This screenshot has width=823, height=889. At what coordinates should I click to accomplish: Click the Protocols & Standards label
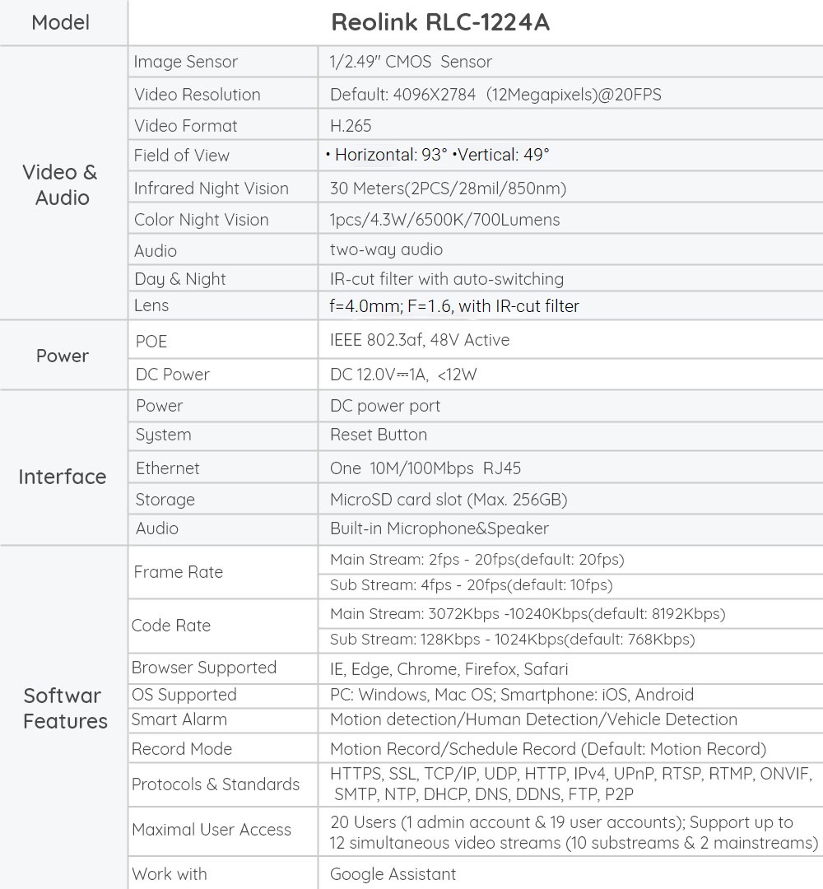(x=216, y=784)
